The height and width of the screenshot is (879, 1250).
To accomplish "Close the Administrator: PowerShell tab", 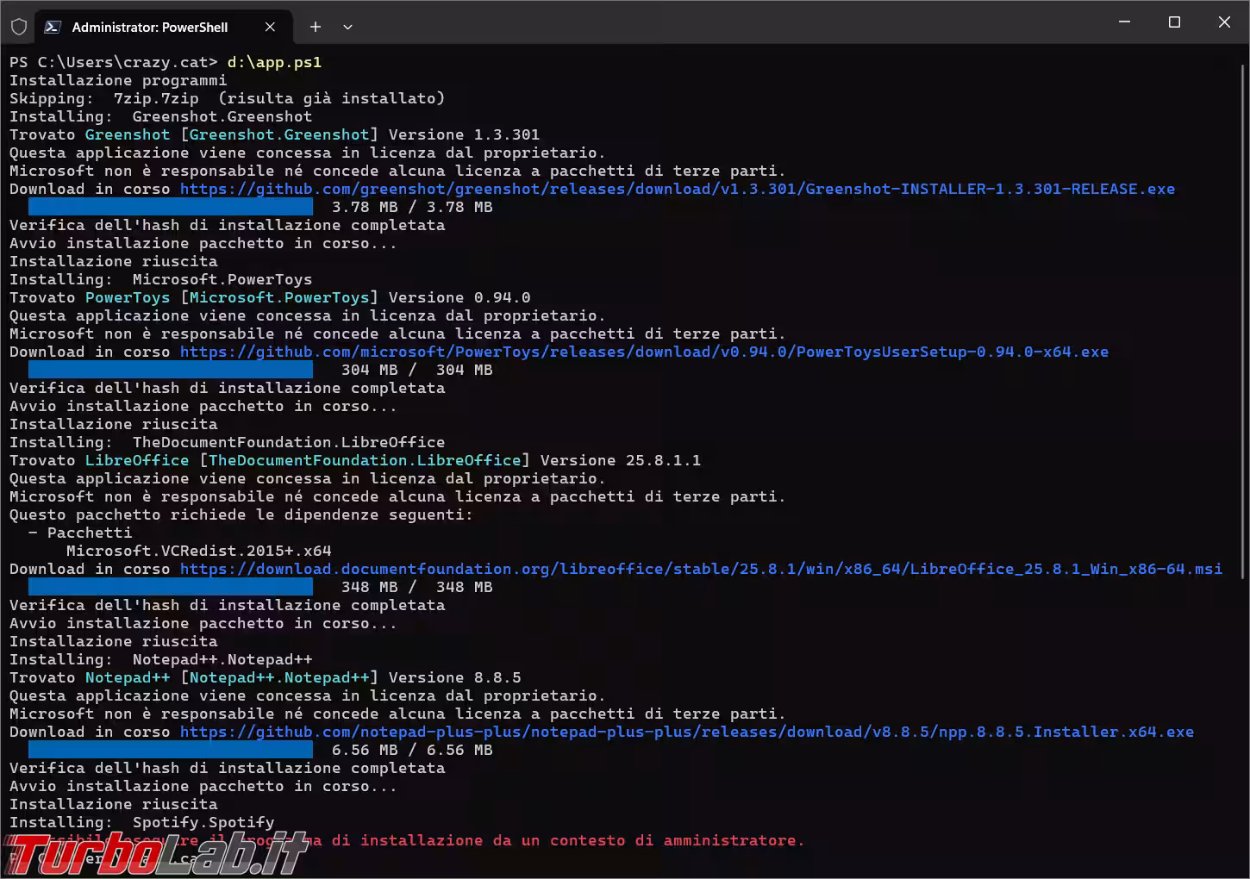I will 270,27.
